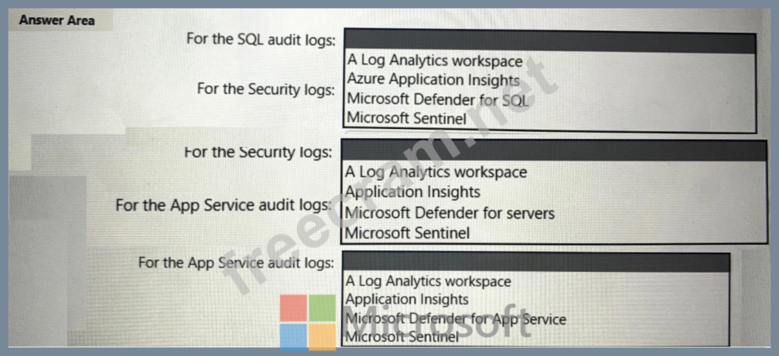779x356 pixels.
Task: Choose Microsoft Defender for servers
Action: pos(449,213)
